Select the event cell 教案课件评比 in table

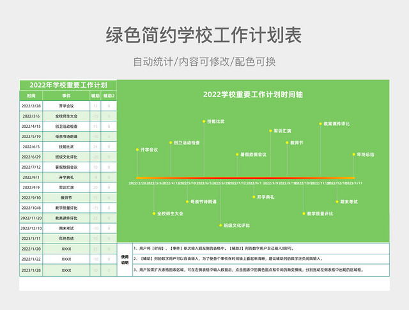66,218
